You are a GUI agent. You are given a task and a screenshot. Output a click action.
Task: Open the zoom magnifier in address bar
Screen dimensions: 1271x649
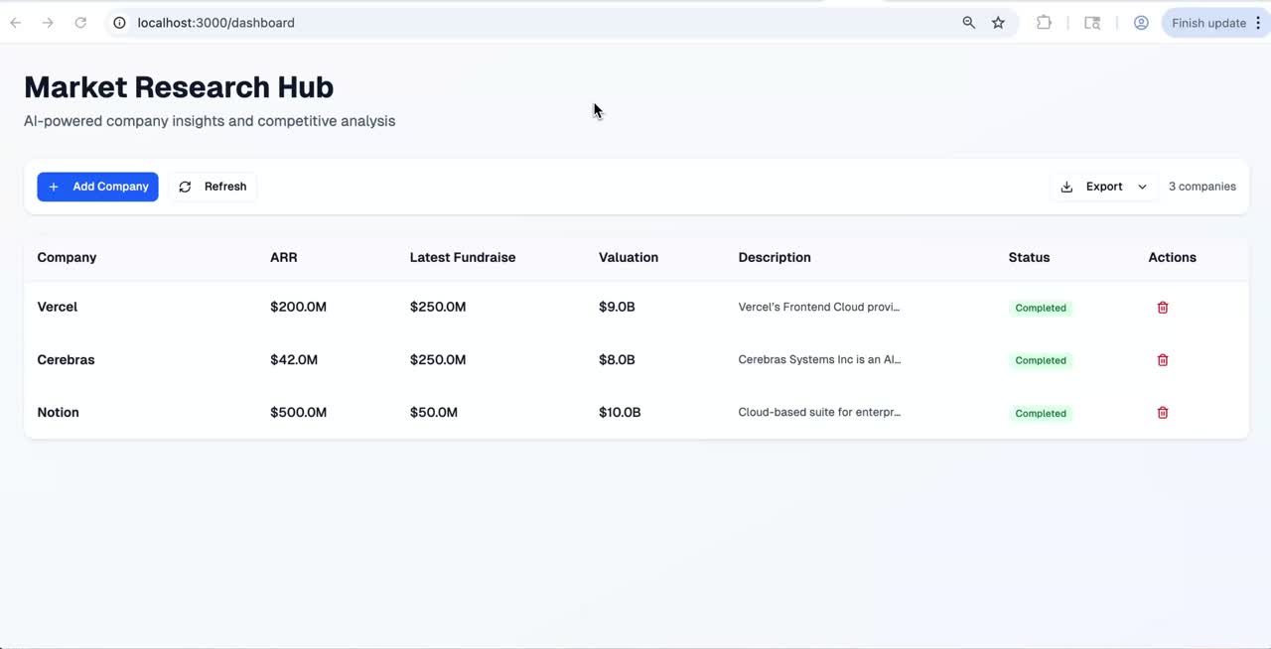pos(969,23)
